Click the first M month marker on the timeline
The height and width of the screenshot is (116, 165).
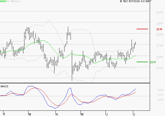[30, 114]
